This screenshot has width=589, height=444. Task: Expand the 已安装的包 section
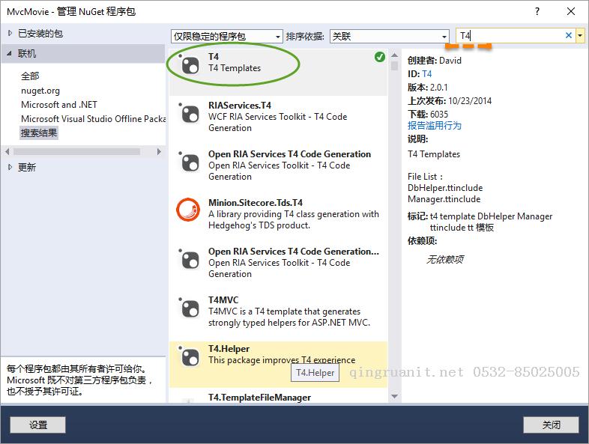tap(10, 34)
